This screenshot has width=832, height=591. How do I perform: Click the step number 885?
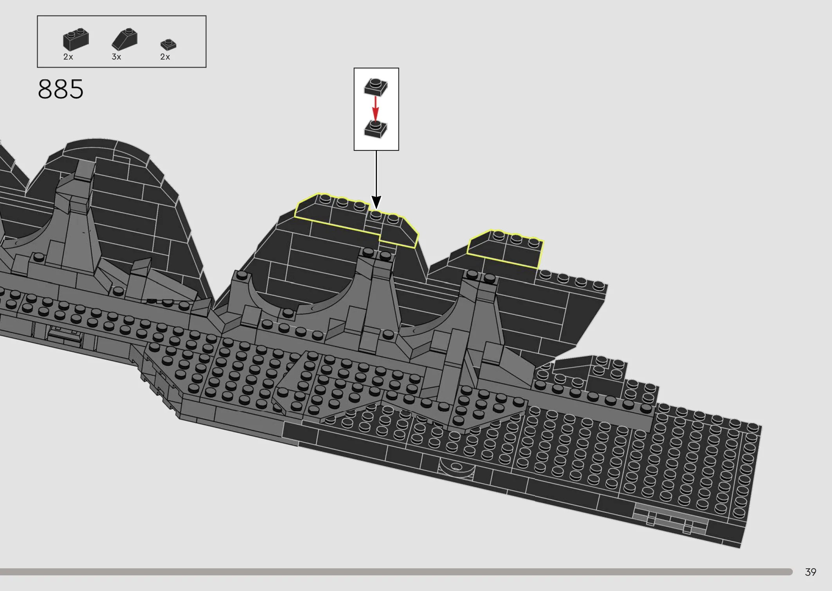tap(61, 89)
